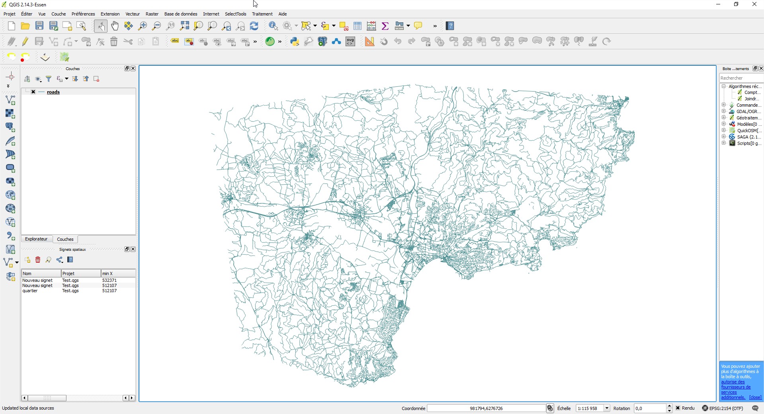The height and width of the screenshot is (414, 764).
Task: Expand the Géotraitement group
Action: [724, 118]
